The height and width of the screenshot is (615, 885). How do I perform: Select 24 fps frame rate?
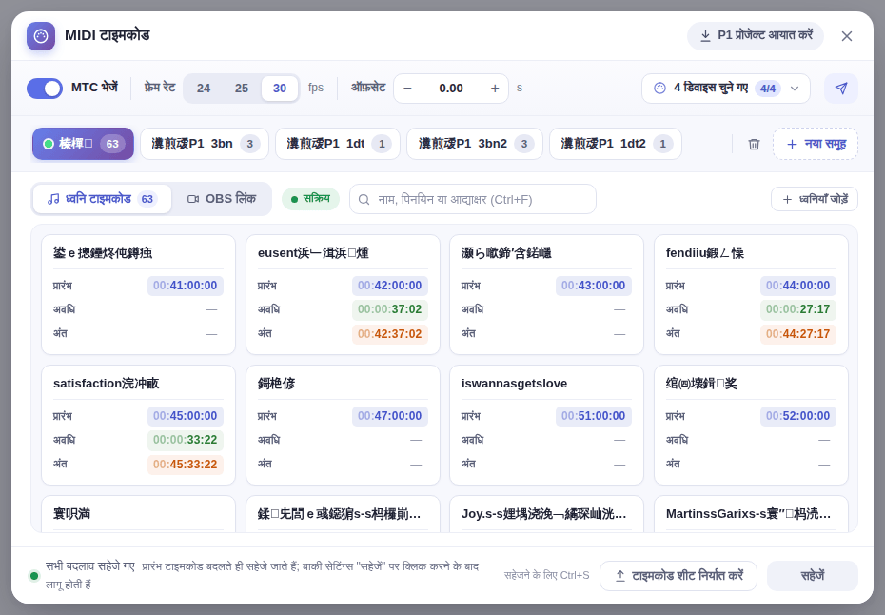tap(204, 89)
